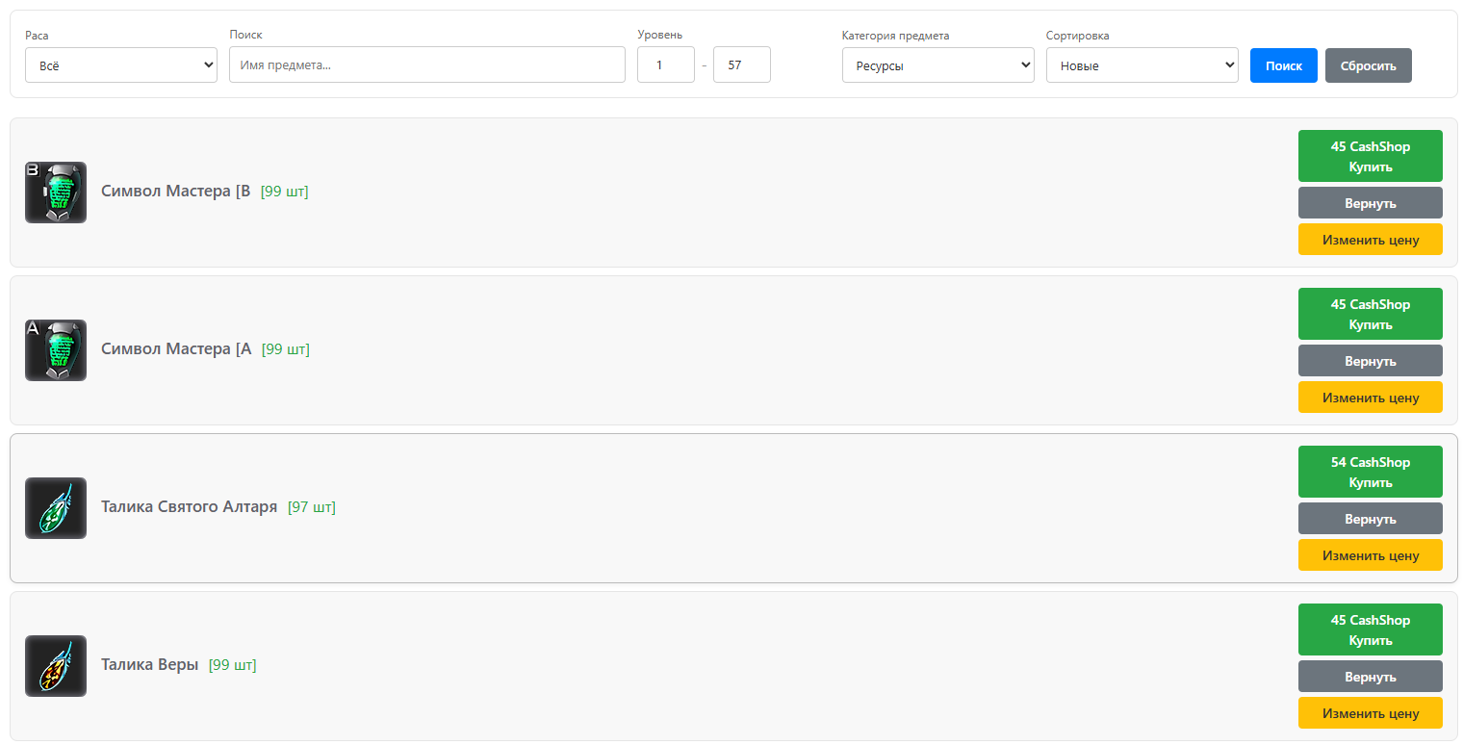Click Вернуть for Символ Мастера [B
The image size is (1463, 745).
pos(1371,203)
